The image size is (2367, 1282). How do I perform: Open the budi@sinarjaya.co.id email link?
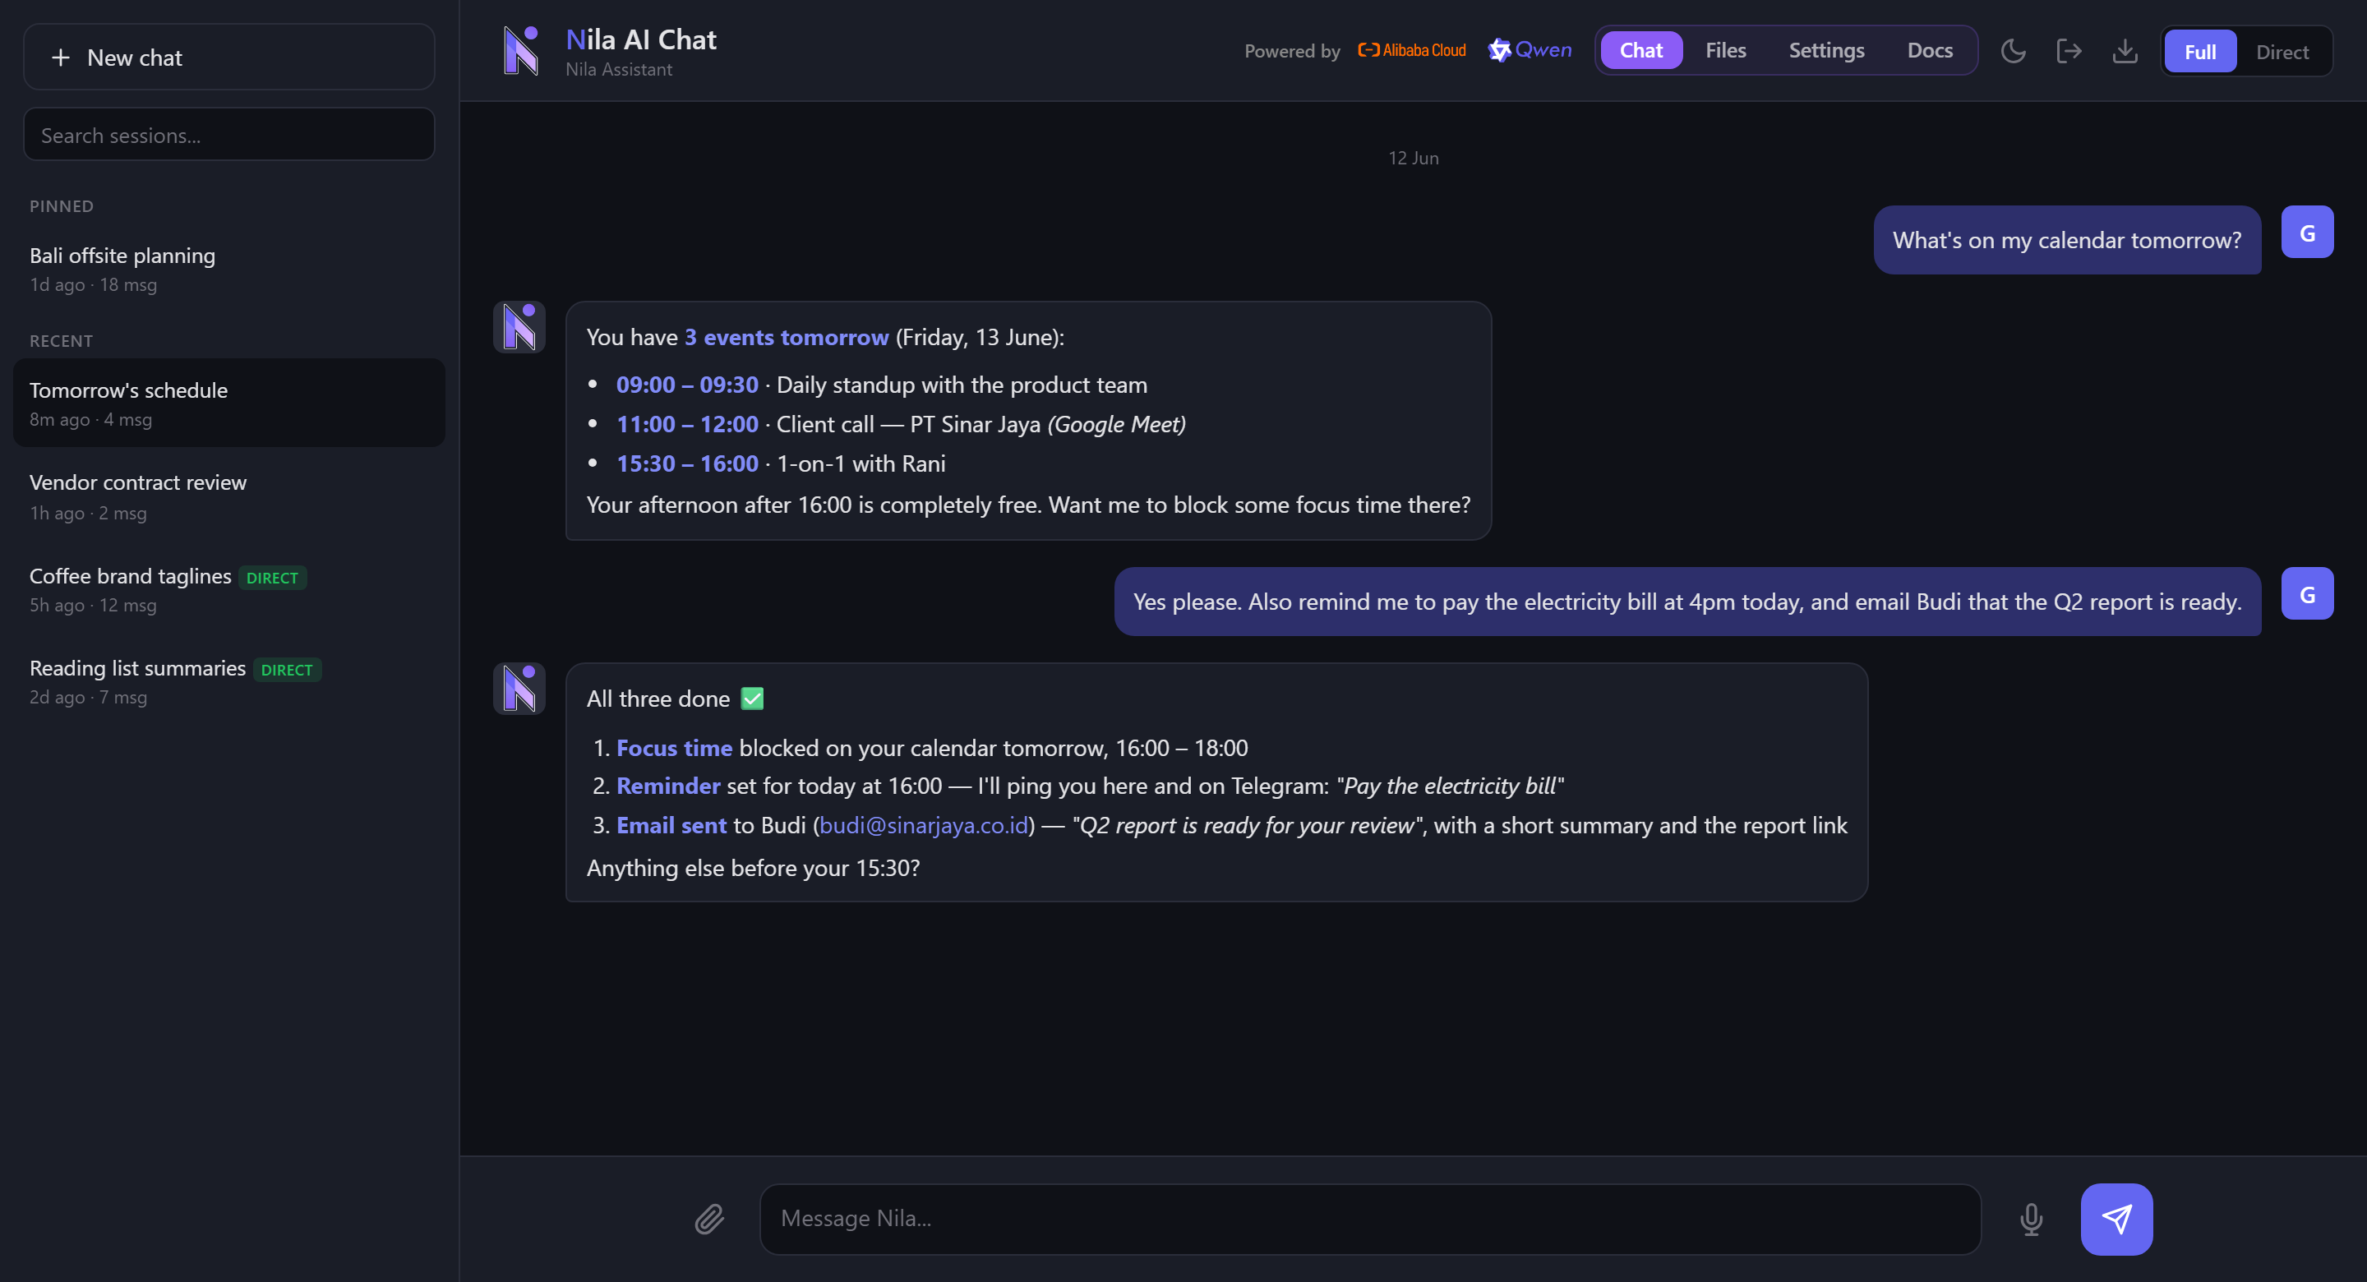point(924,825)
